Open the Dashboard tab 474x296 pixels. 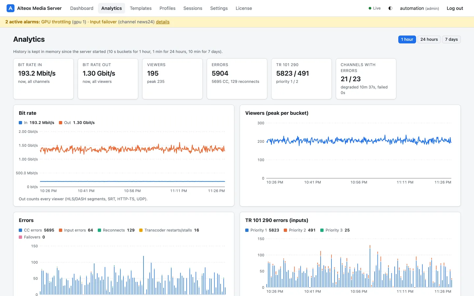pos(82,8)
